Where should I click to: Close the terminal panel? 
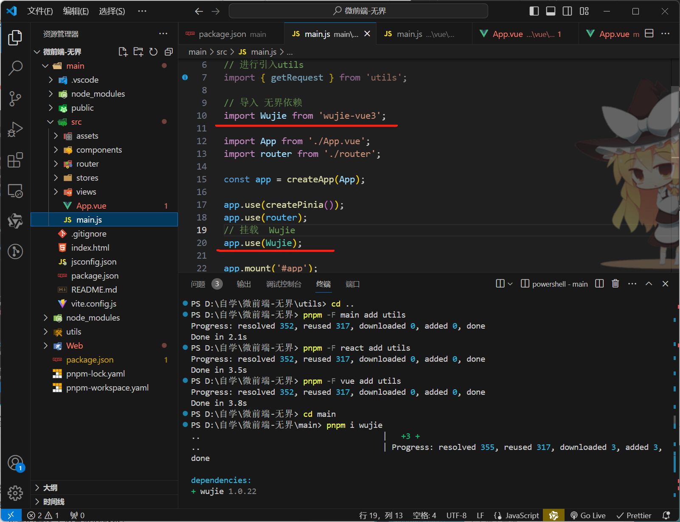coord(666,284)
